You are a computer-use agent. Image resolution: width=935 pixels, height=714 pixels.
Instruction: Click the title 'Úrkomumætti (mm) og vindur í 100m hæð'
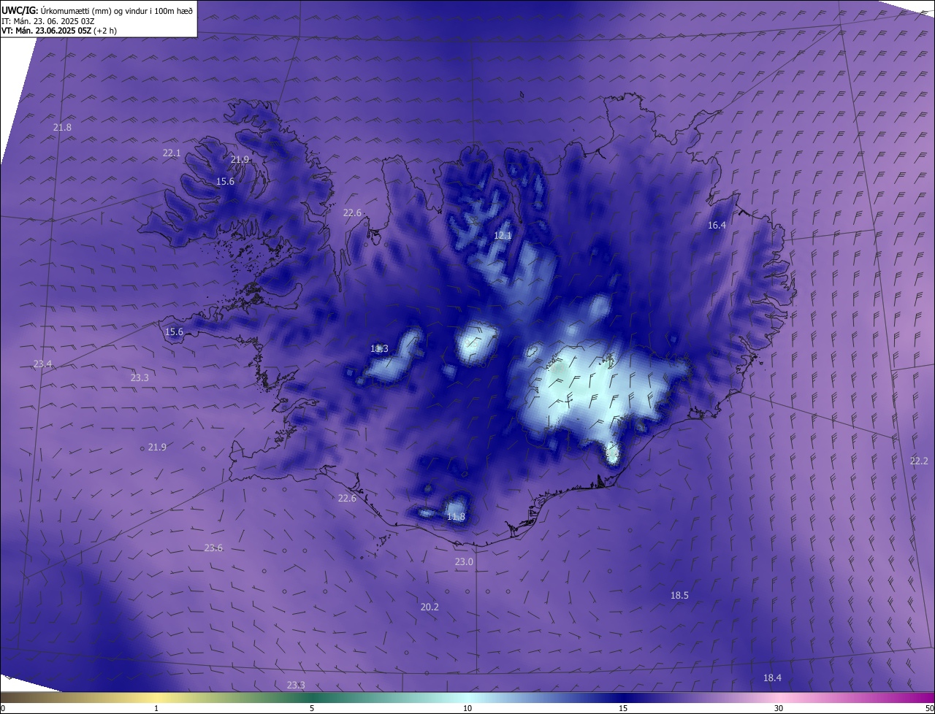[x=116, y=11]
